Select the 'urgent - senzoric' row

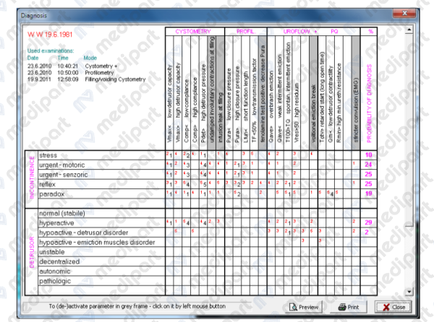pos(101,175)
